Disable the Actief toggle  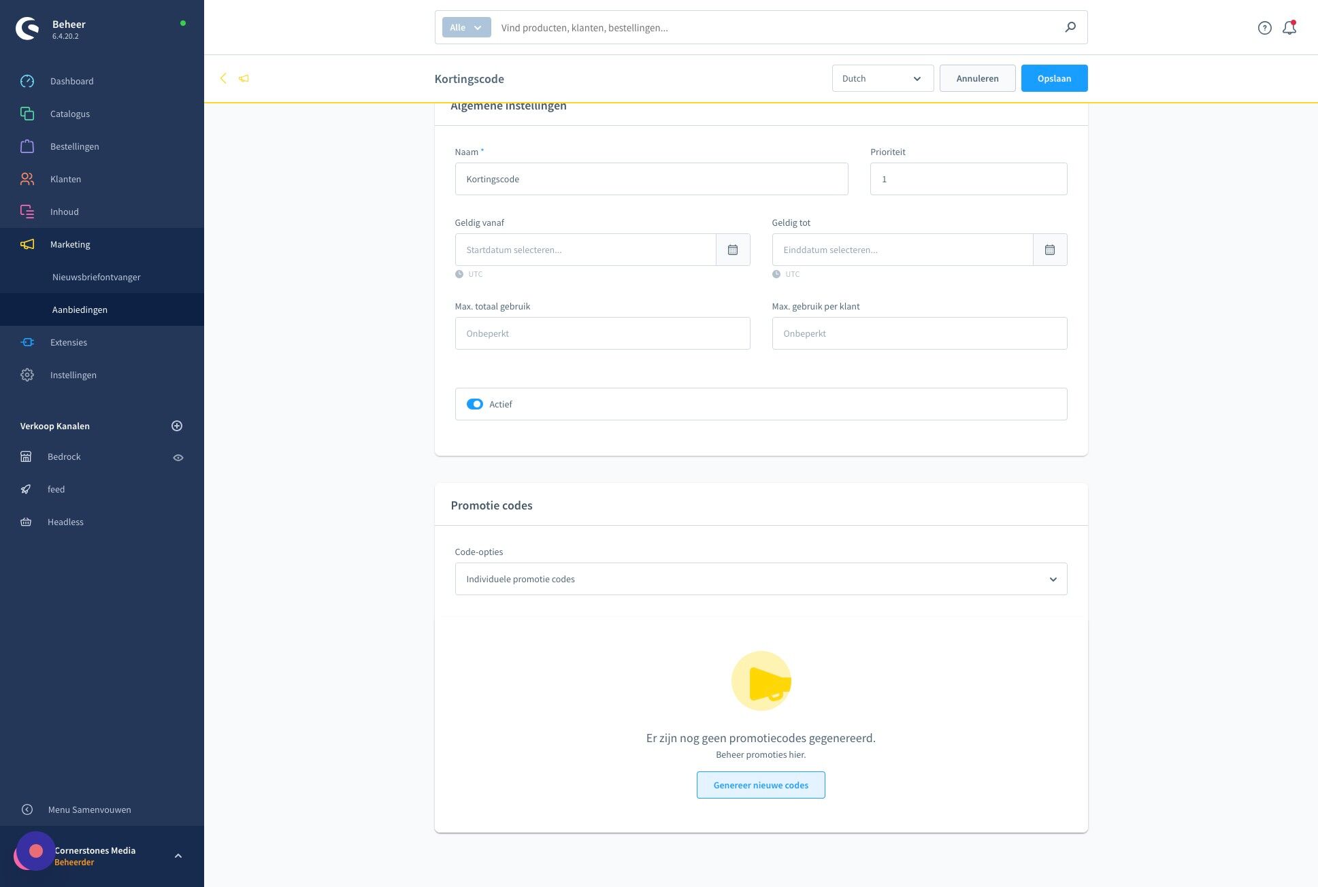click(474, 403)
